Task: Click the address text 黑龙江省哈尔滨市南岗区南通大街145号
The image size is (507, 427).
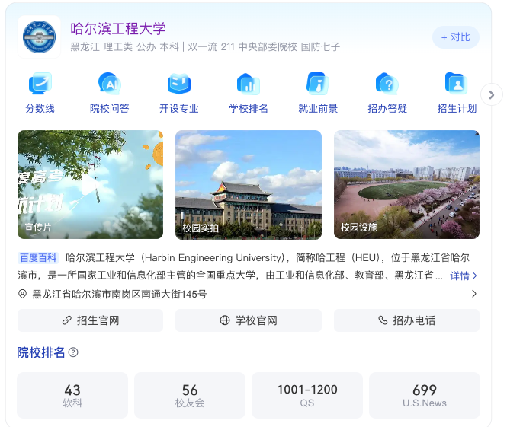Action: (x=119, y=294)
